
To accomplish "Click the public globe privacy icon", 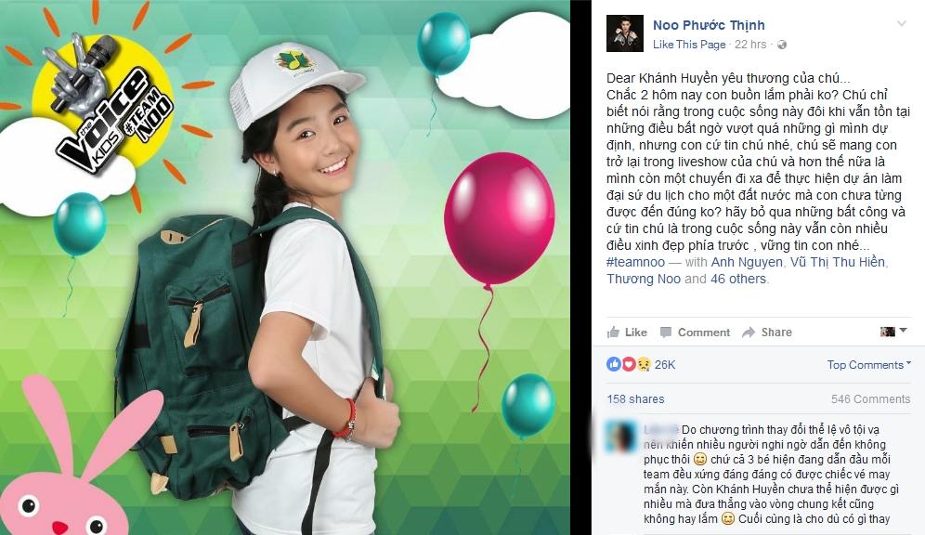I will tap(782, 45).
